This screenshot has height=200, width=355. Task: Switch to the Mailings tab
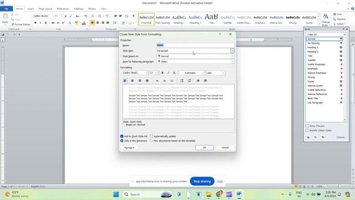pos(79,9)
